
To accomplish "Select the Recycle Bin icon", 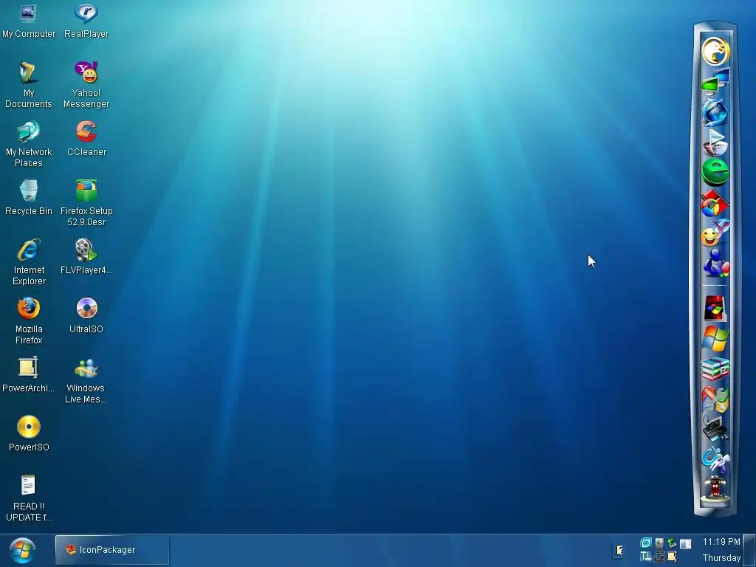I will (29, 198).
